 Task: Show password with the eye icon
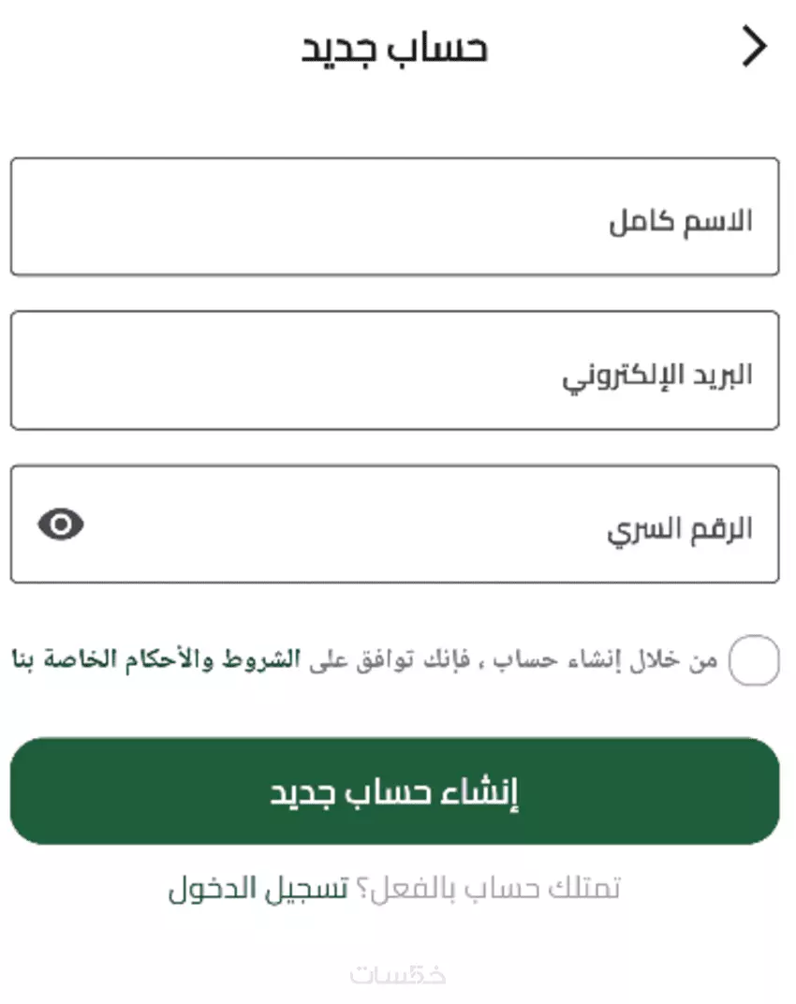tap(61, 524)
